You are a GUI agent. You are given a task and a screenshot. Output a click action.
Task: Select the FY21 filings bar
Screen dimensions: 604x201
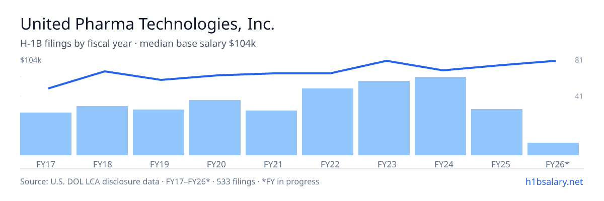[x=271, y=133]
